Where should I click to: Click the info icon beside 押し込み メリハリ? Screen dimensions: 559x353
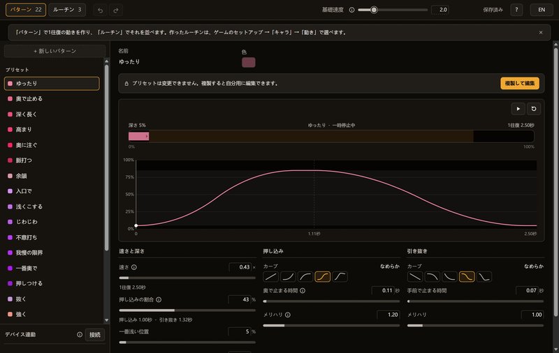(x=288, y=315)
